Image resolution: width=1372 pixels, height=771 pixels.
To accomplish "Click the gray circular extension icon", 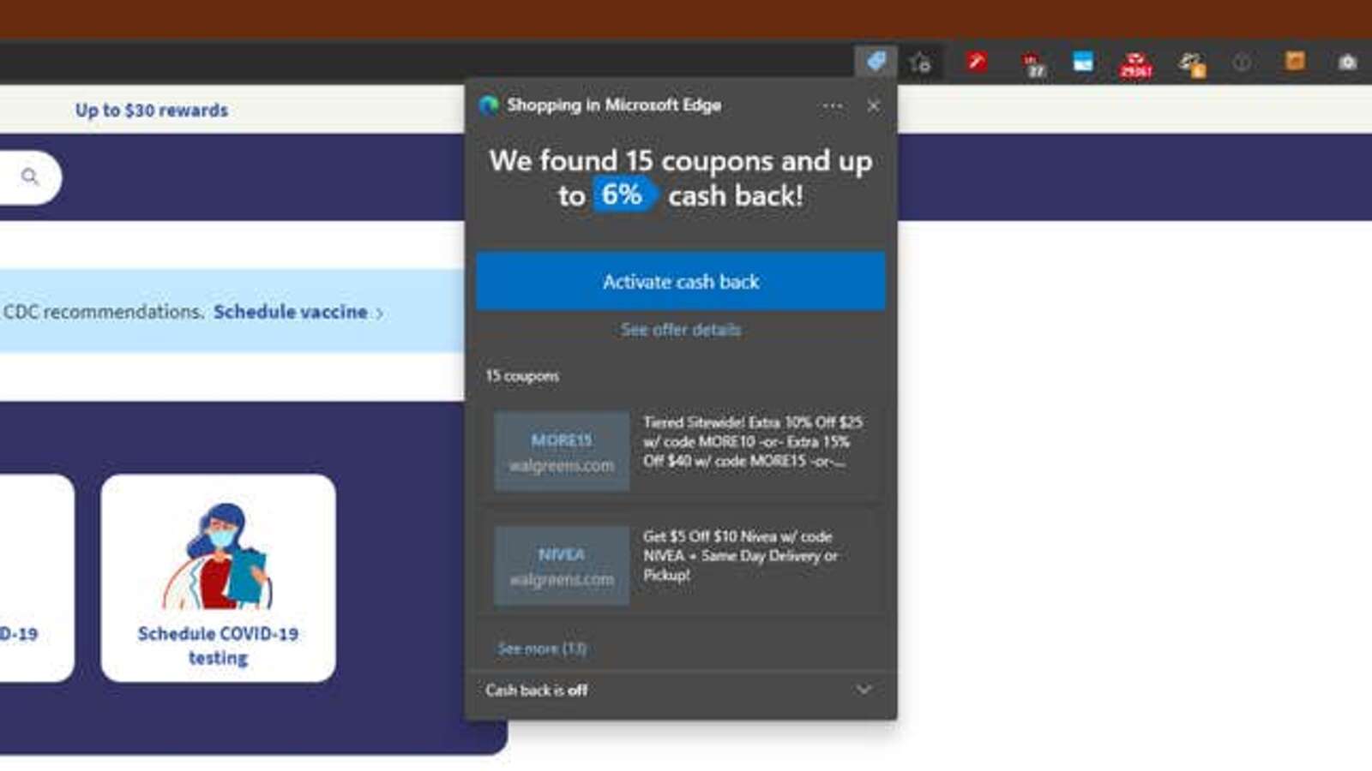I will 1241,63.
